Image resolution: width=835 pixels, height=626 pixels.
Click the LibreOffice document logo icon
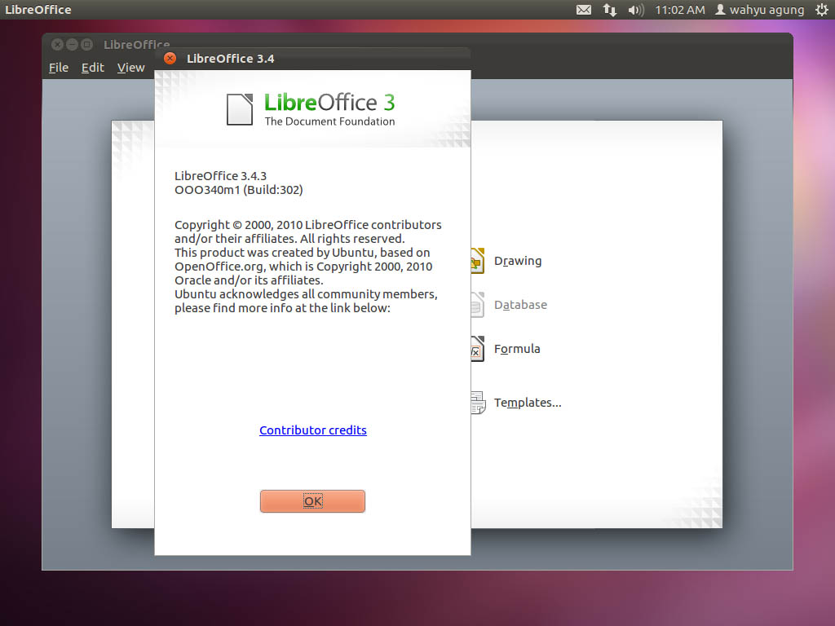pos(240,109)
